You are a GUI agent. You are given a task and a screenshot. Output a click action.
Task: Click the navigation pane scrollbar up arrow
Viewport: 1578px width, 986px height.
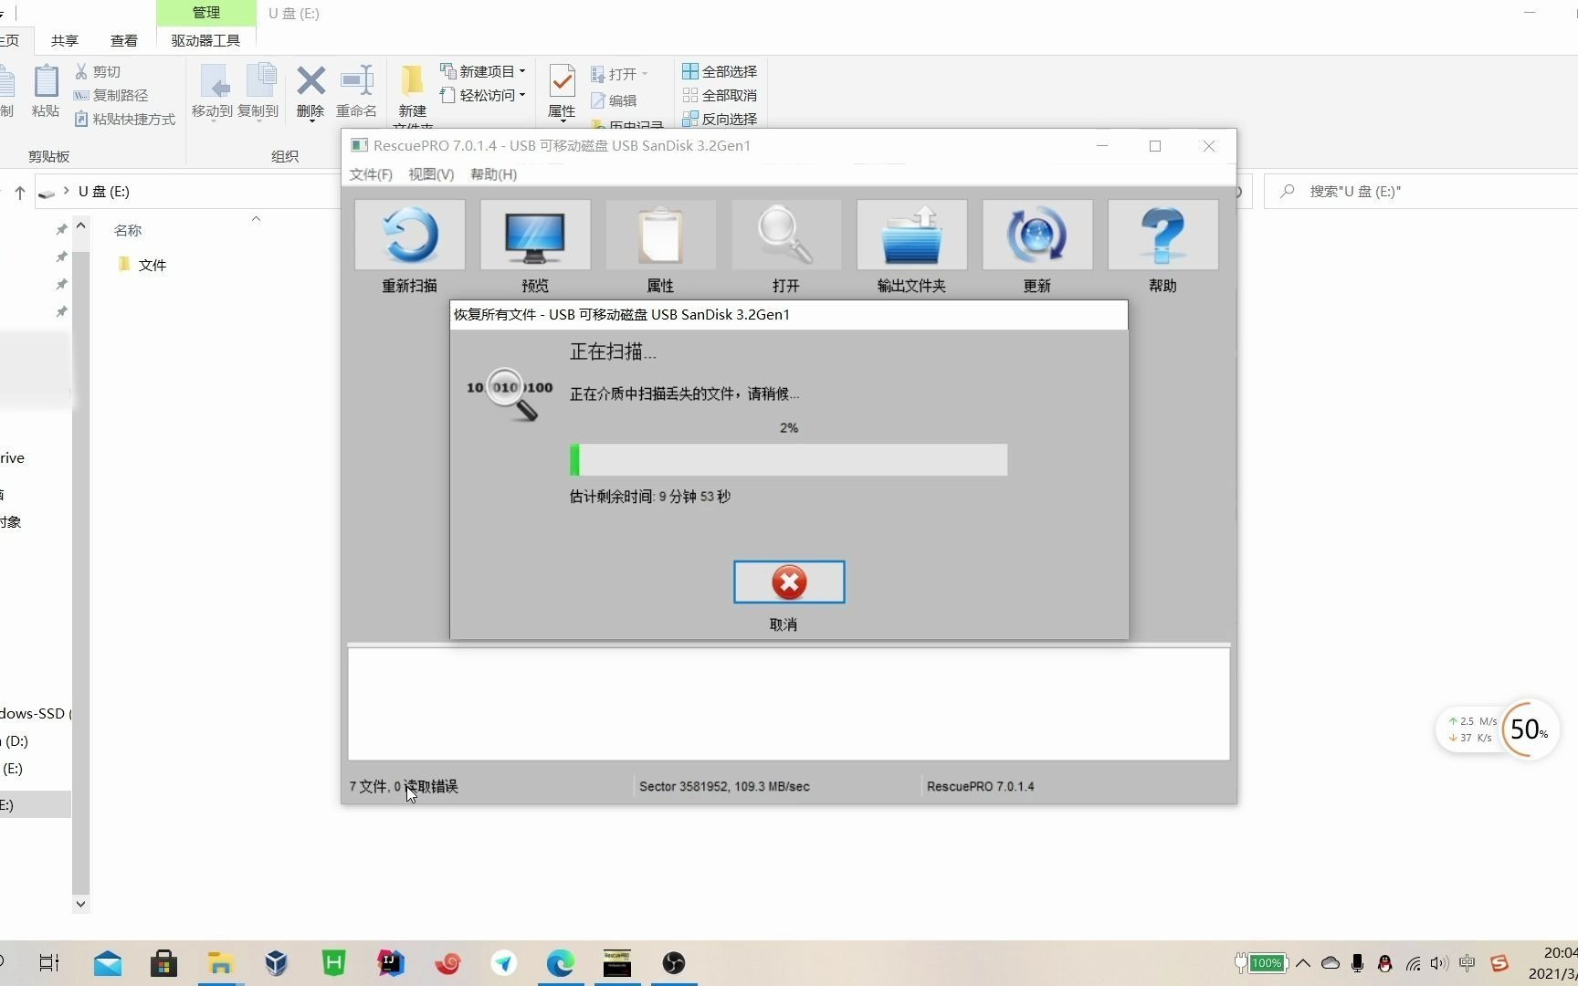(x=80, y=226)
